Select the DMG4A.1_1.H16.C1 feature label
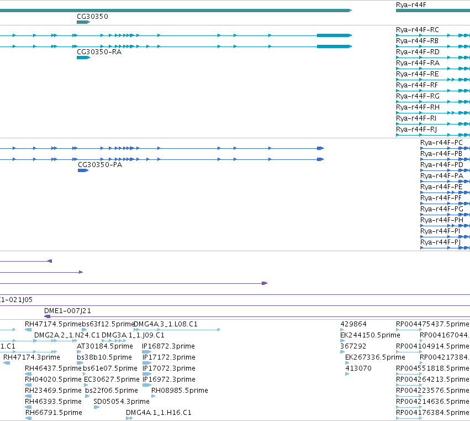 click(x=159, y=413)
